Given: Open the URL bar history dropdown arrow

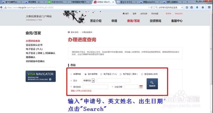Looking at the screenshot, I should point(149,7).
